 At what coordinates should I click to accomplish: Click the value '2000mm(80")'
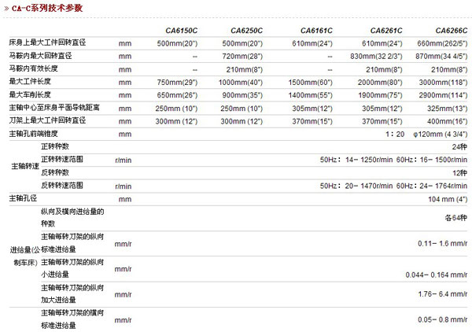380,83
